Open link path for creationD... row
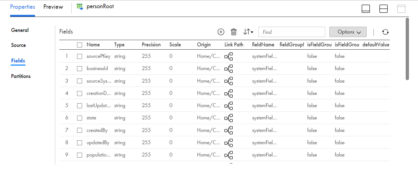This screenshot has height=172, width=418. [229, 93]
